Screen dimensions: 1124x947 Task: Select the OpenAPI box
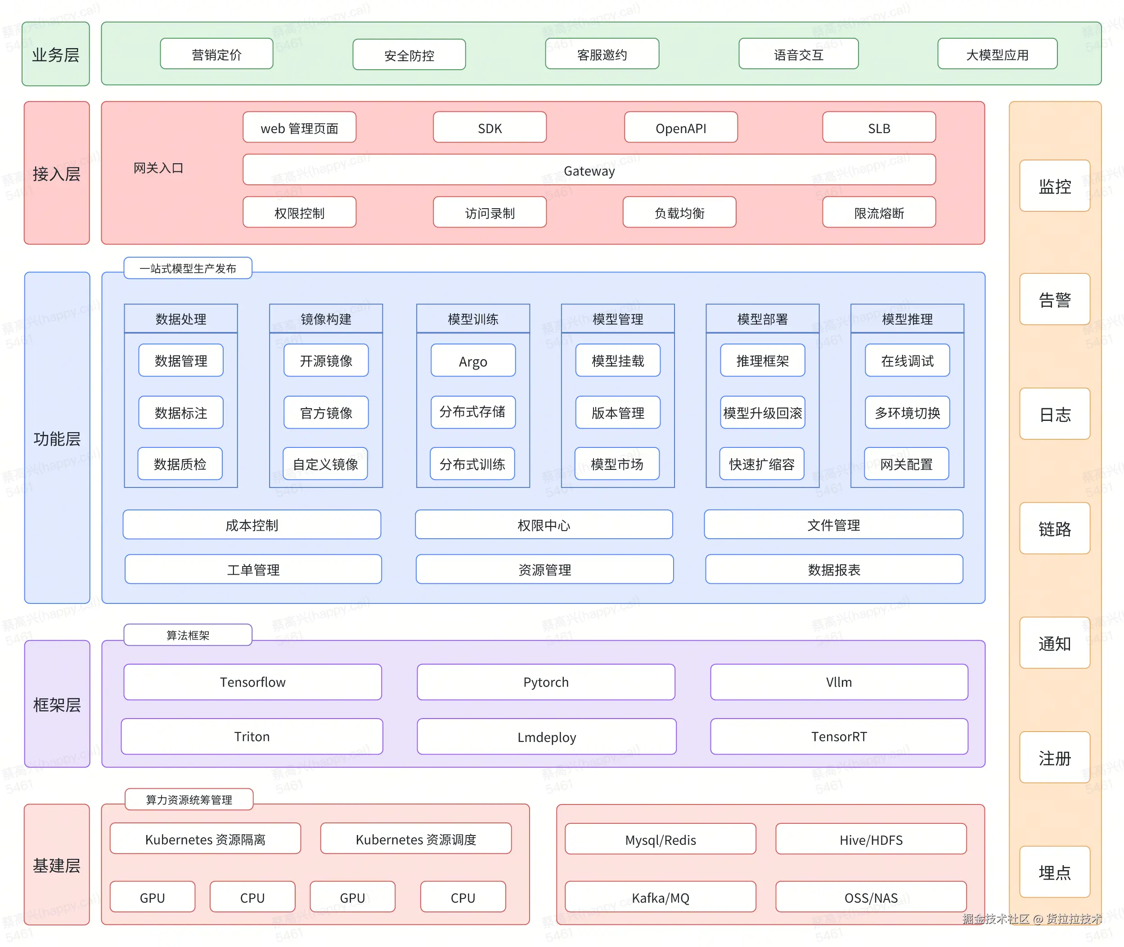(680, 128)
